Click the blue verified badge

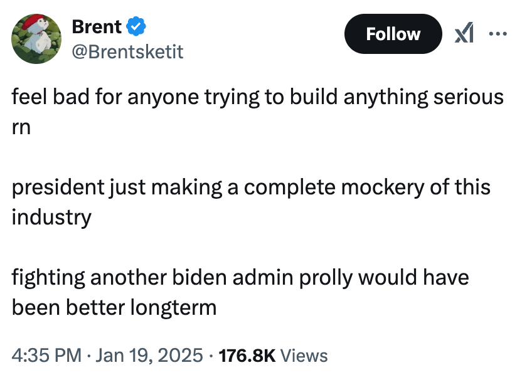tap(137, 27)
